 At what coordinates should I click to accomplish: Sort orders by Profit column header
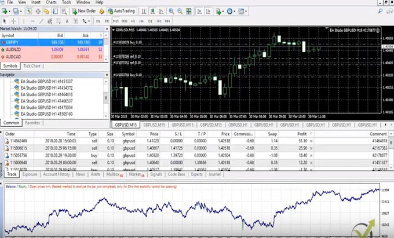point(300,133)
